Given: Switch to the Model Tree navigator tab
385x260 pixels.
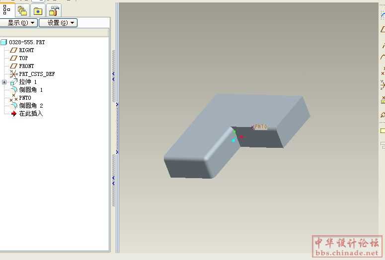Looking at the screenshot, I should click(7, 10).
